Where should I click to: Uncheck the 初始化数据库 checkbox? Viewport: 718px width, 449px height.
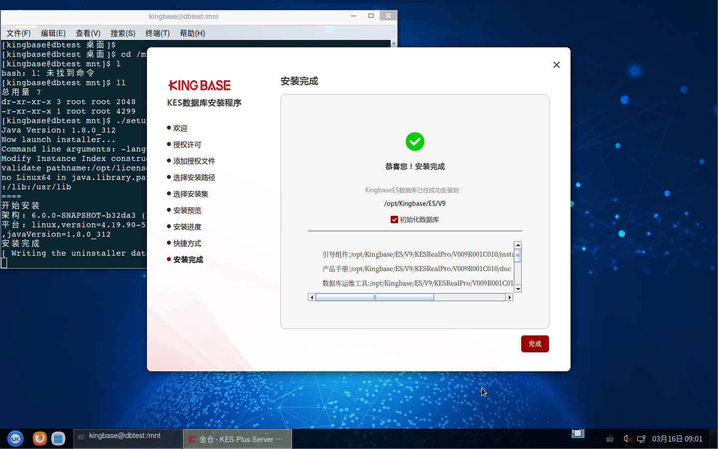394,220
